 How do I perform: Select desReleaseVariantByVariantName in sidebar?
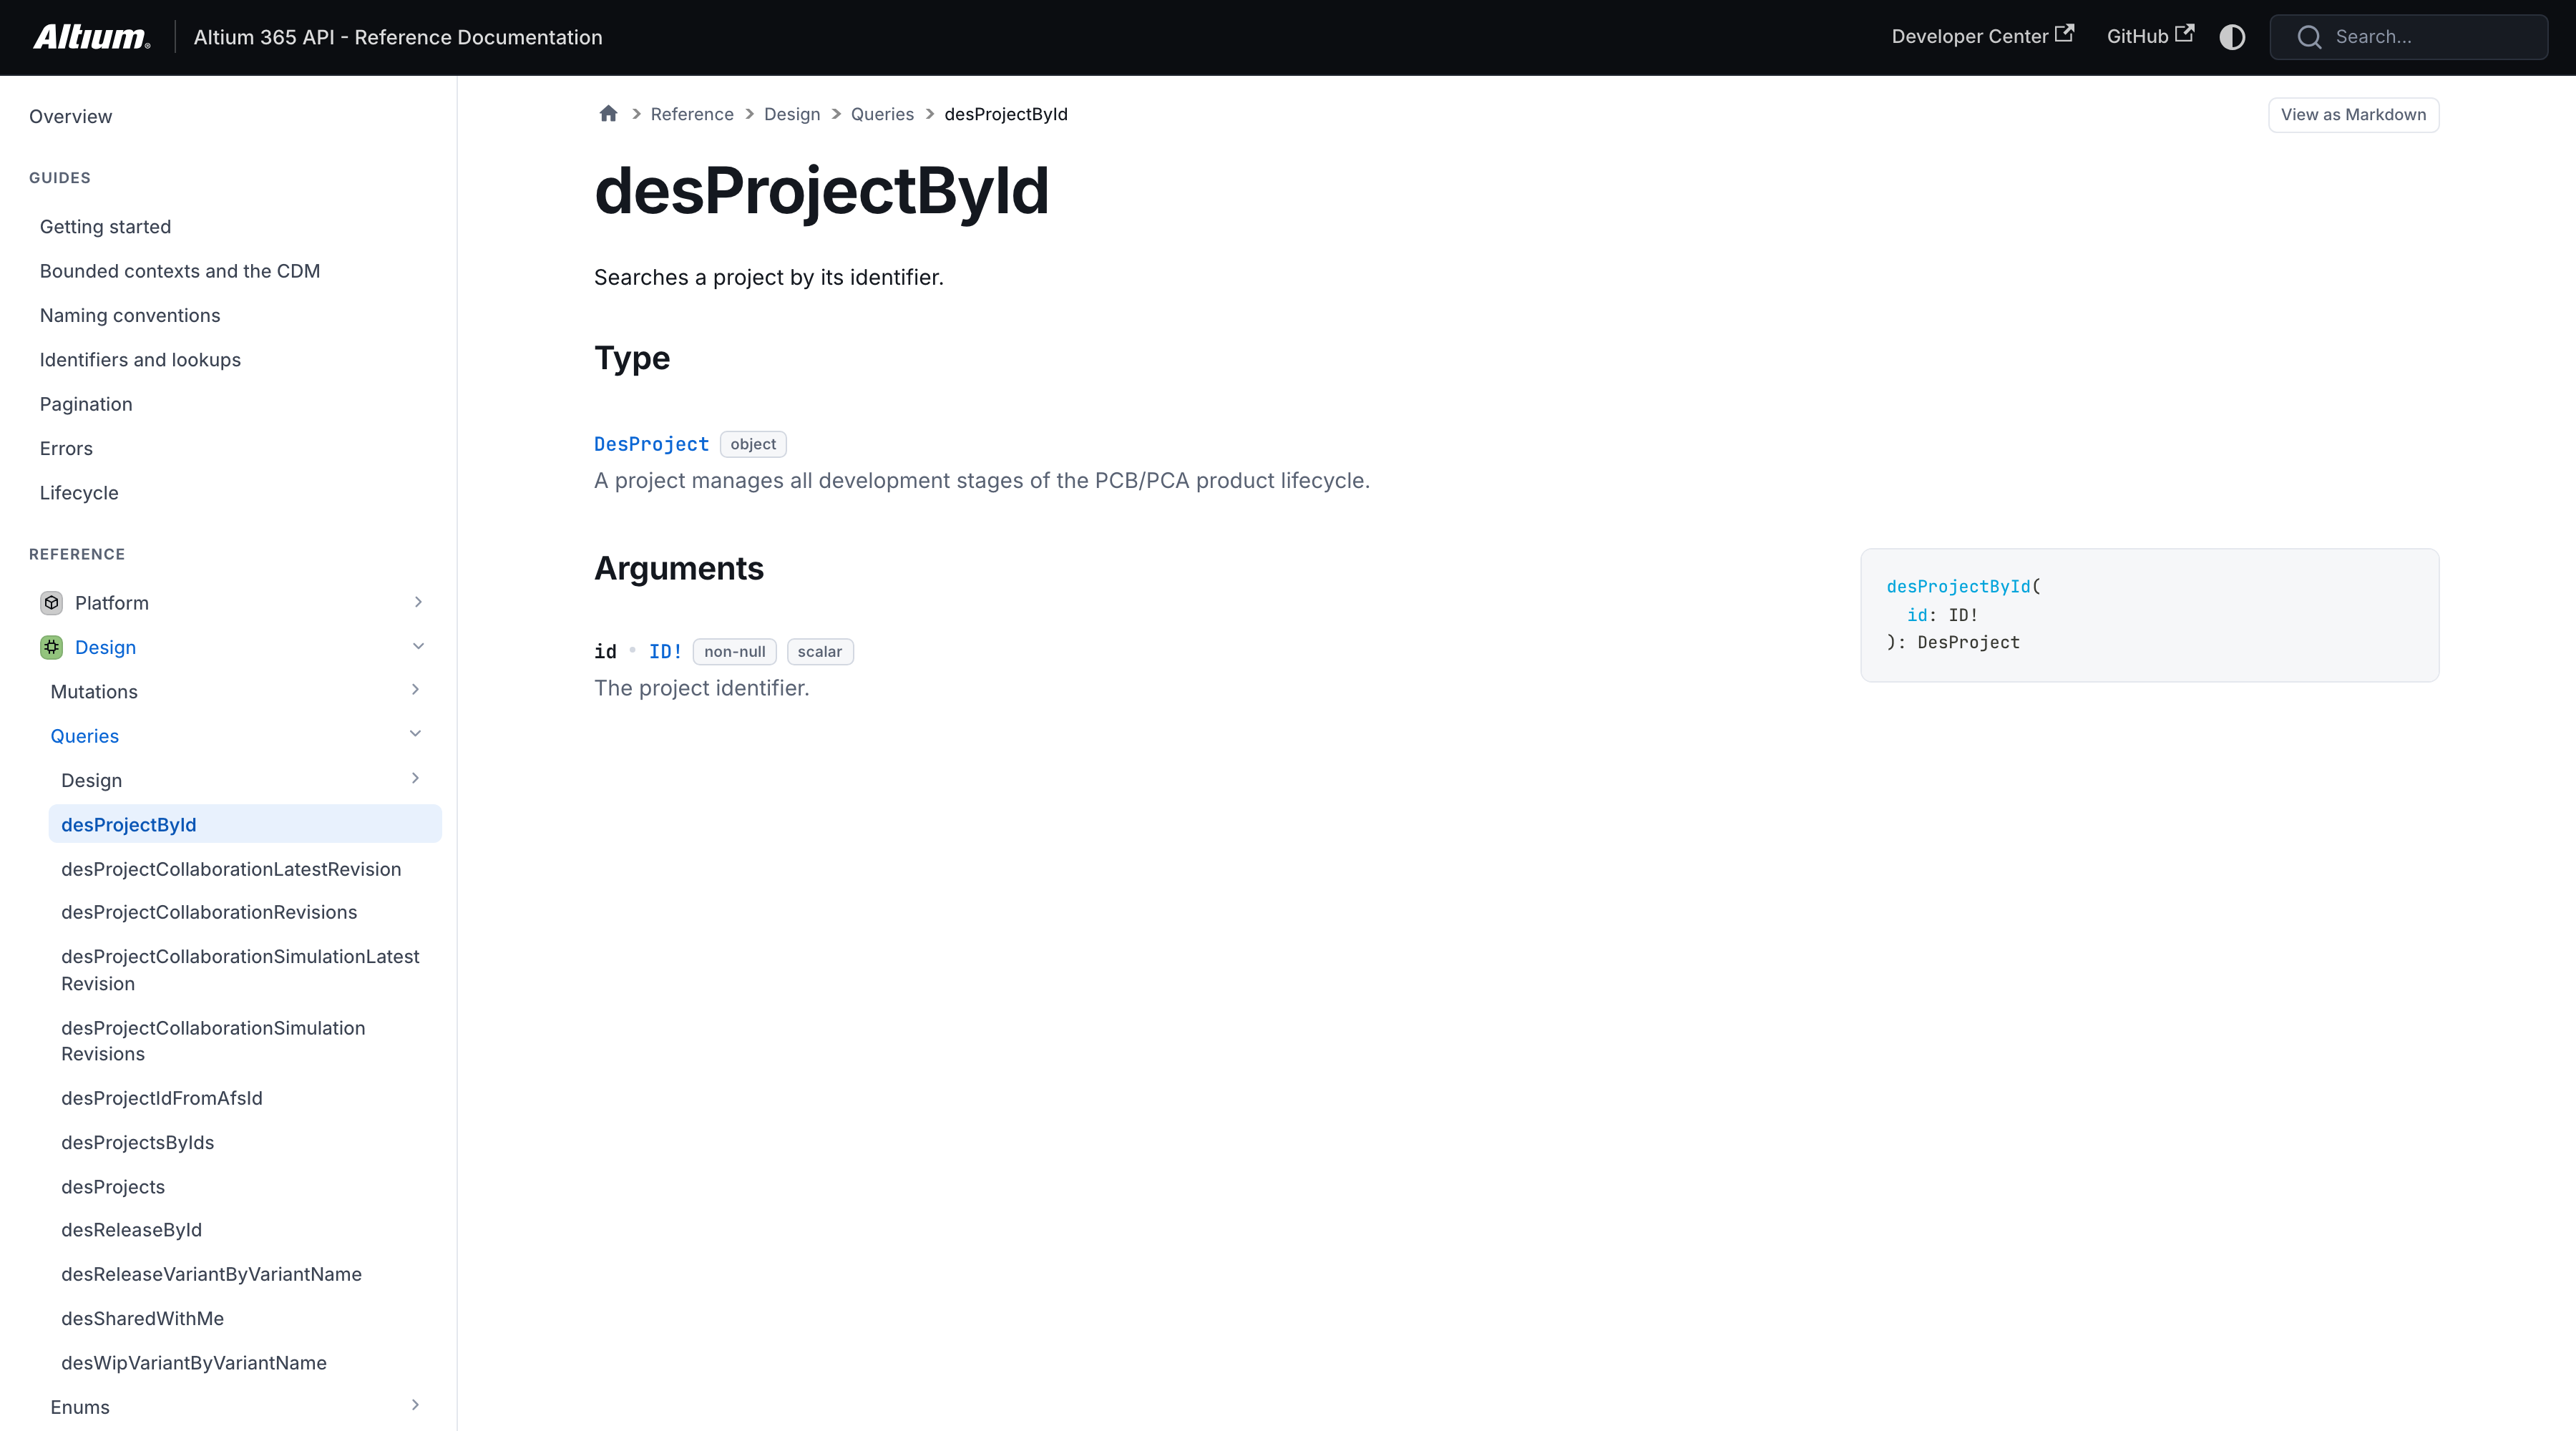click(211, 1275)
